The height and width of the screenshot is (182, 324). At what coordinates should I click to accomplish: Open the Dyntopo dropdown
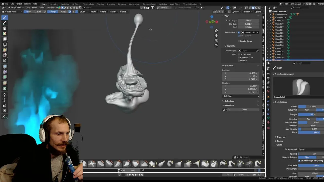tap(236, 12)
